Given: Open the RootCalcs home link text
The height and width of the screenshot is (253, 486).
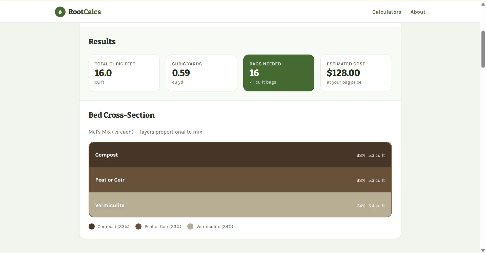Looking at the screenshot, I should (85, 12).
